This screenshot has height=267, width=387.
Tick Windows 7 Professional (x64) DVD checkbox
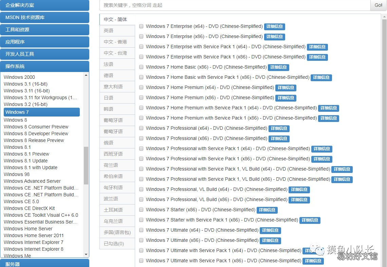tap(141, 128)
